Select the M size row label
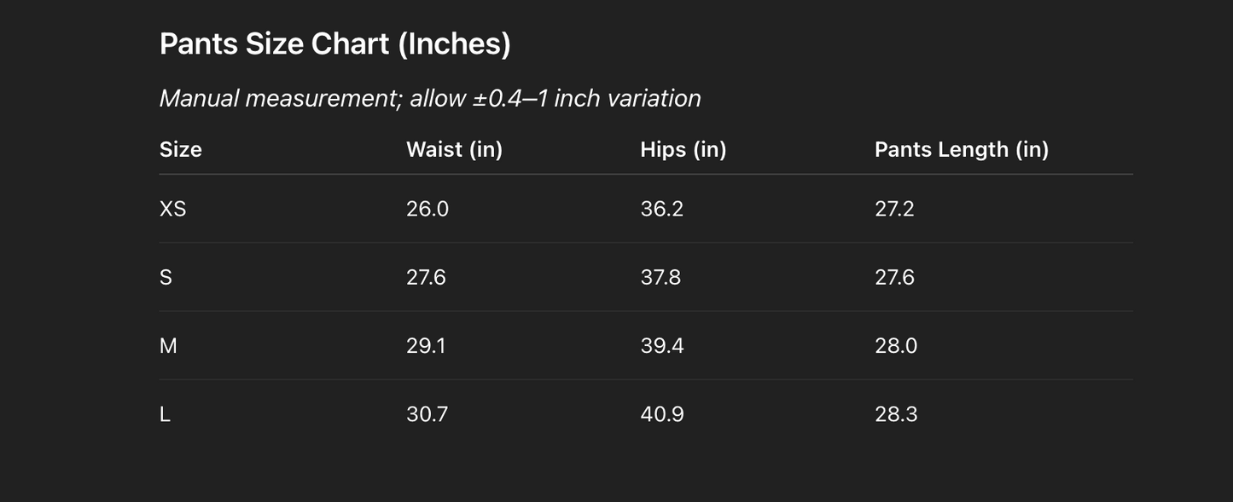 tap(168, 345)
